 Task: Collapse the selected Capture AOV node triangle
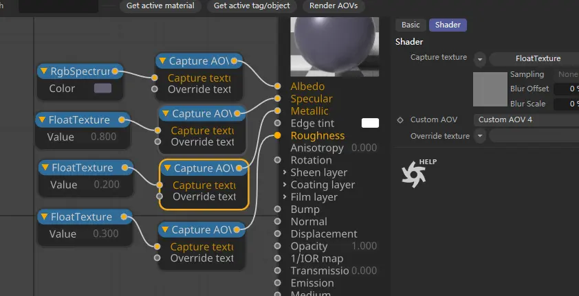click(x=167, y=168)
